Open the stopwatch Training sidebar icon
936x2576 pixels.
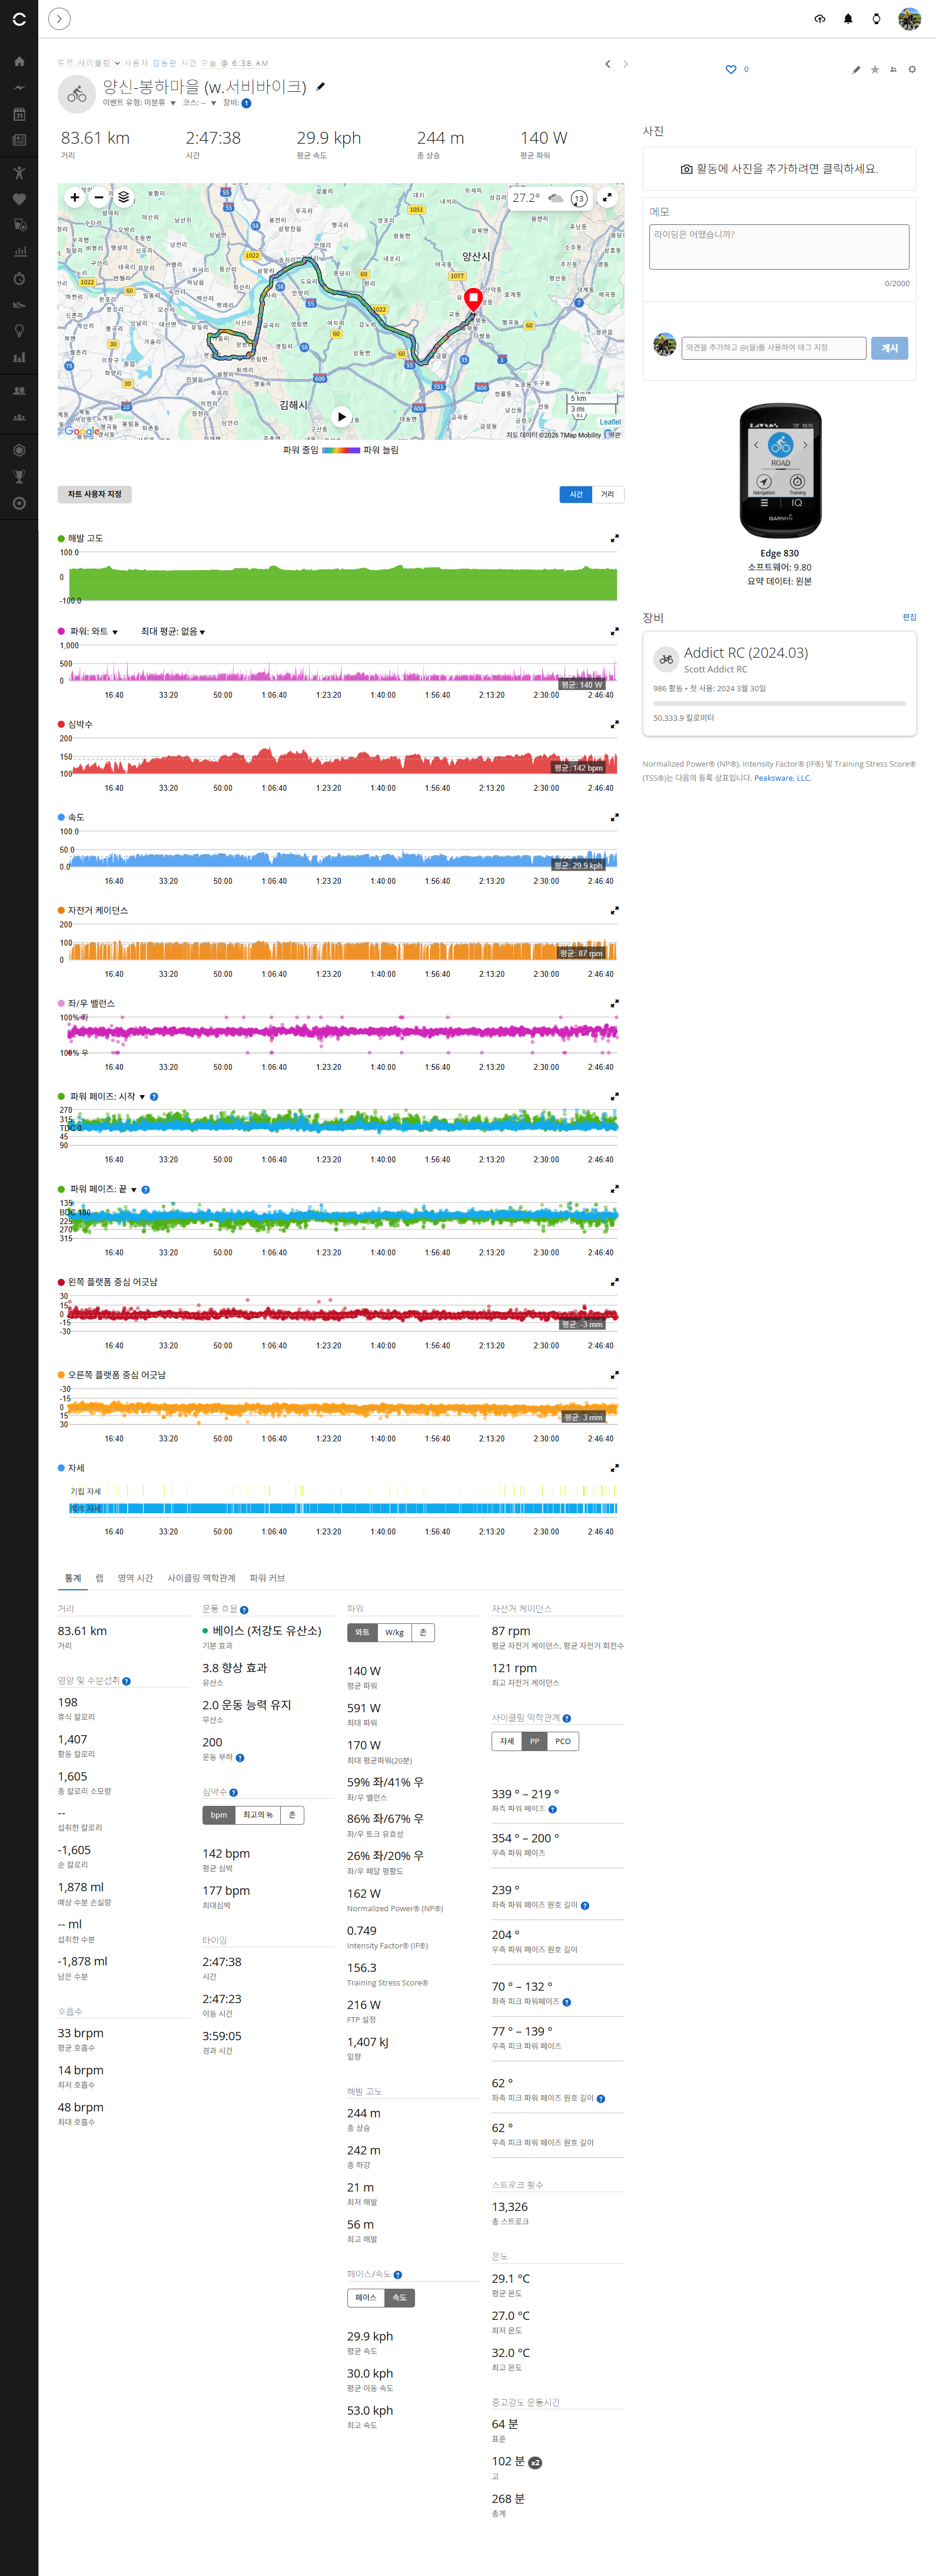(19, 278)
